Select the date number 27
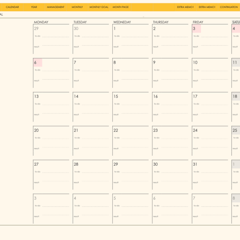Viewport: 240px width, 240px height. click(37, 164)
